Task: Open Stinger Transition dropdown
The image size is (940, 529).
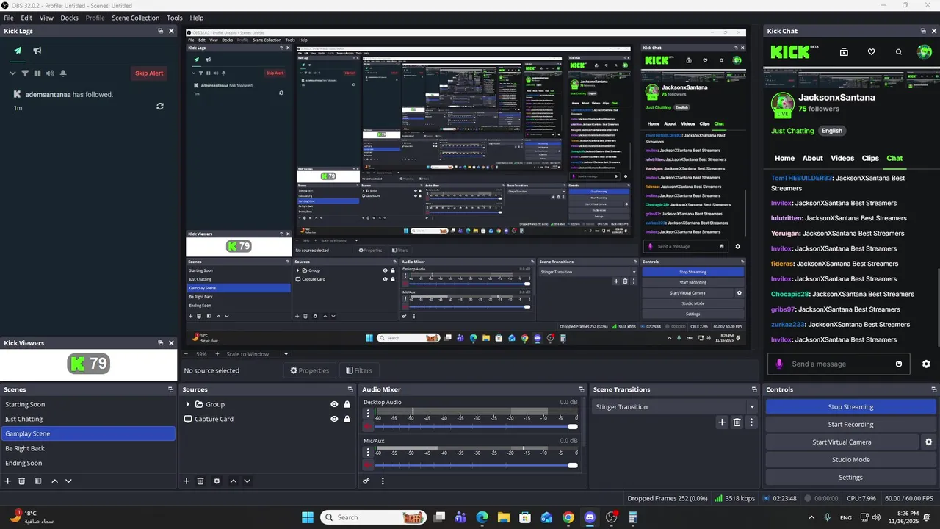Action: click(674, 407)
